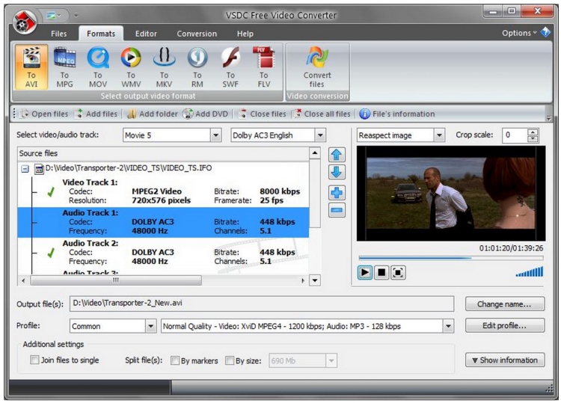Seek in the video progress bar

(x=451, y=258)
